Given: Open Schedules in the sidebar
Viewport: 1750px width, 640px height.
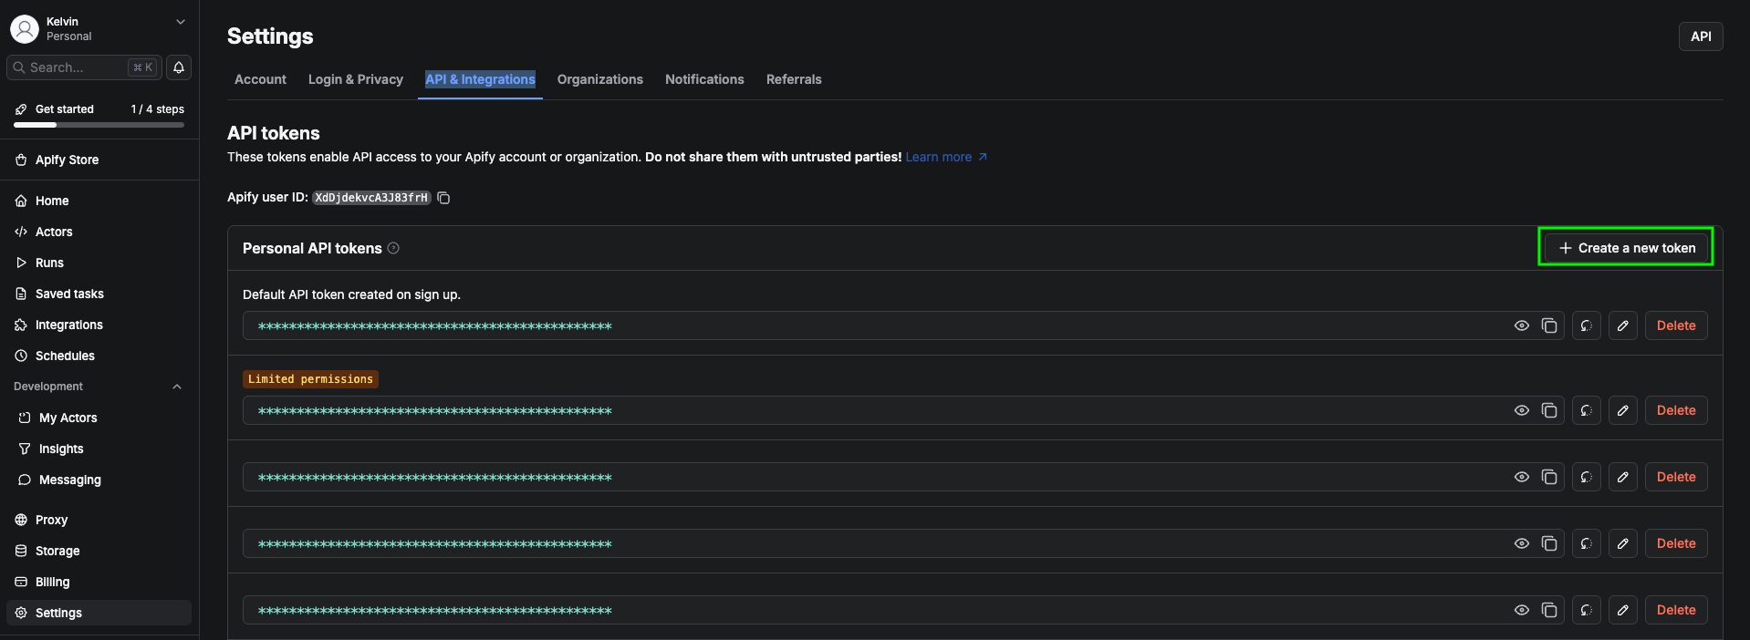Looking at the screenshot, I should click(99, 356).
